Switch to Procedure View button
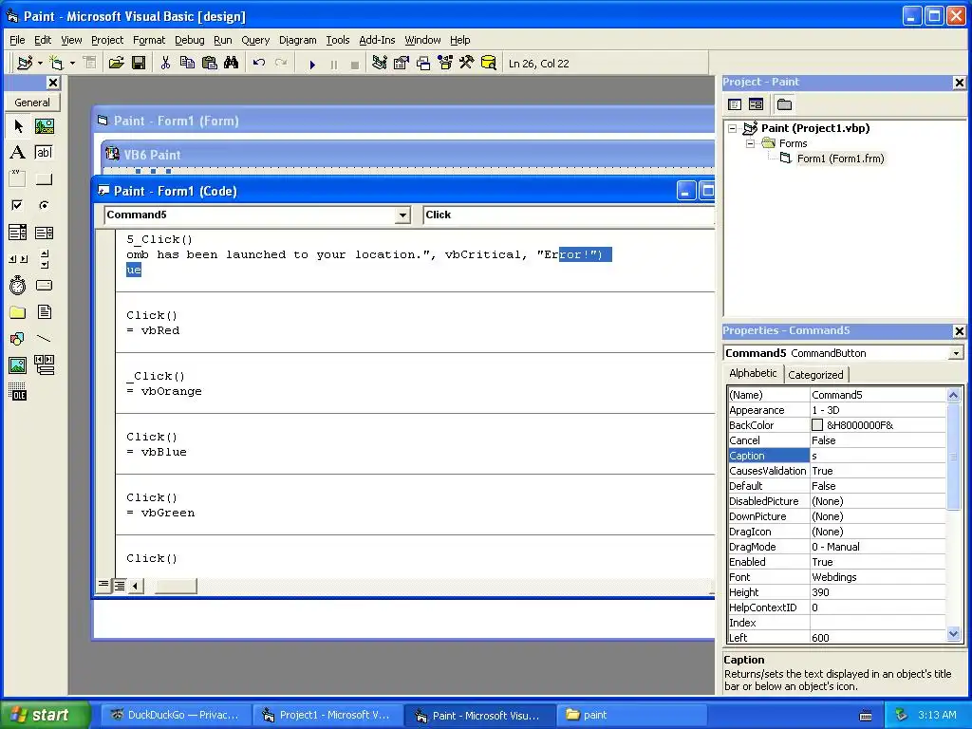Viewport: 972px width, 729px height. coord(103,585)
